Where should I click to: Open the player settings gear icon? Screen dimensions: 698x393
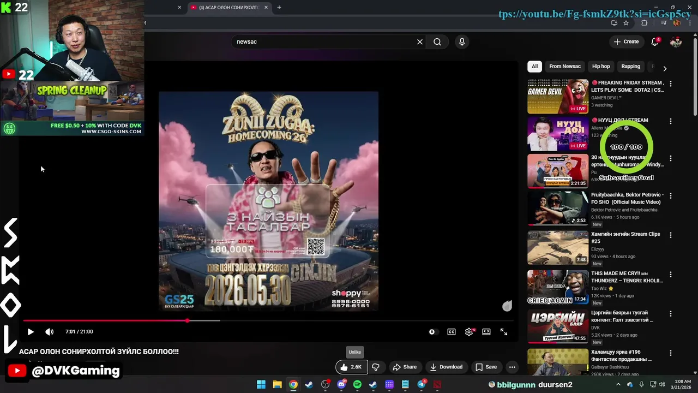tap(469, 332)
